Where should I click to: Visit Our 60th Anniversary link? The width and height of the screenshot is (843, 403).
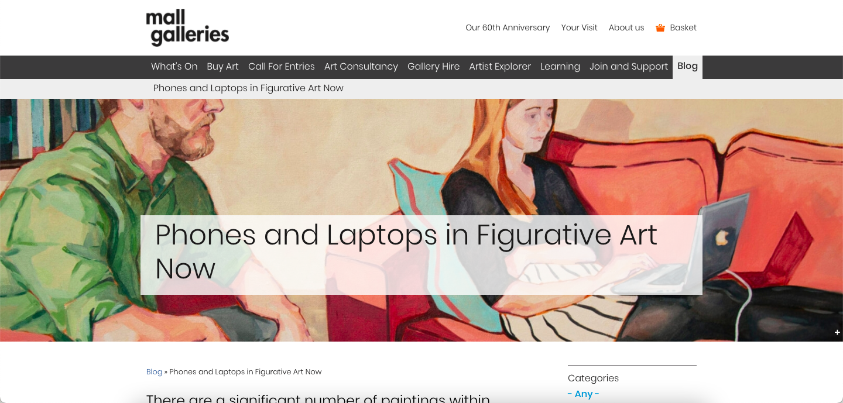[508, 27]
